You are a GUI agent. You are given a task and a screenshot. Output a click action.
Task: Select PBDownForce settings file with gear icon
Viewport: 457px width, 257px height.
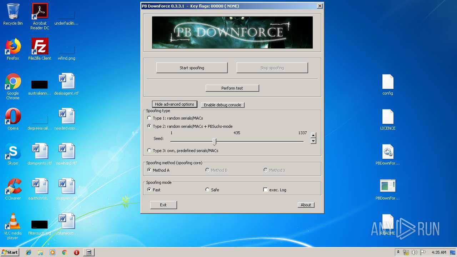(388, 154)
